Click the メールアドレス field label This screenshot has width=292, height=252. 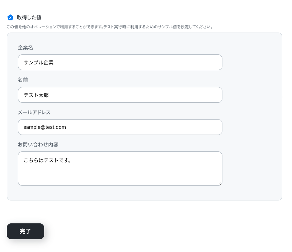coord(34,112)
